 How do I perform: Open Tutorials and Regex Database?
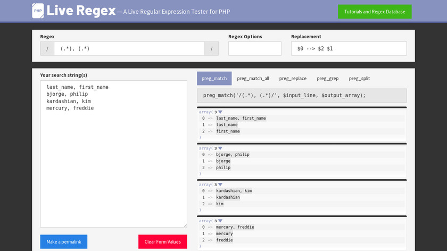375,12
